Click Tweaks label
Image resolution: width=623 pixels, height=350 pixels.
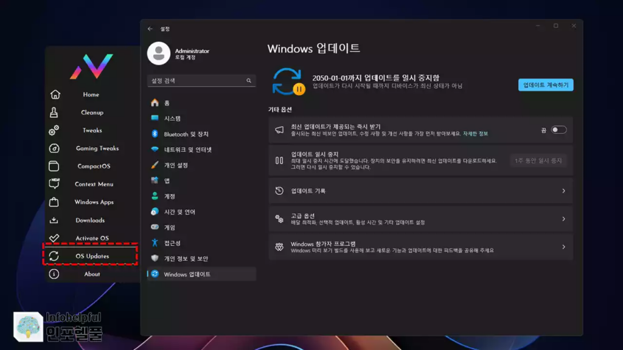point(92,130)
